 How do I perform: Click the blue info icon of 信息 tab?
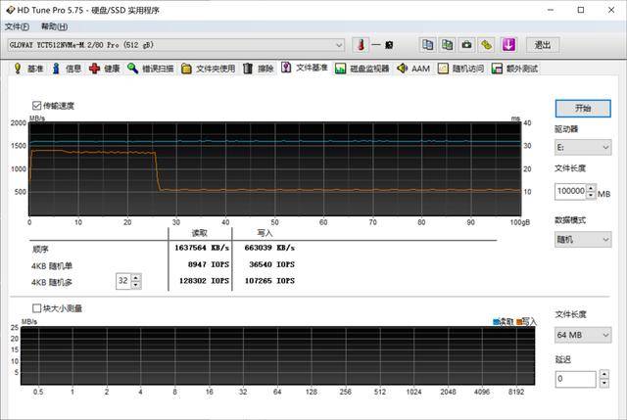56,69
